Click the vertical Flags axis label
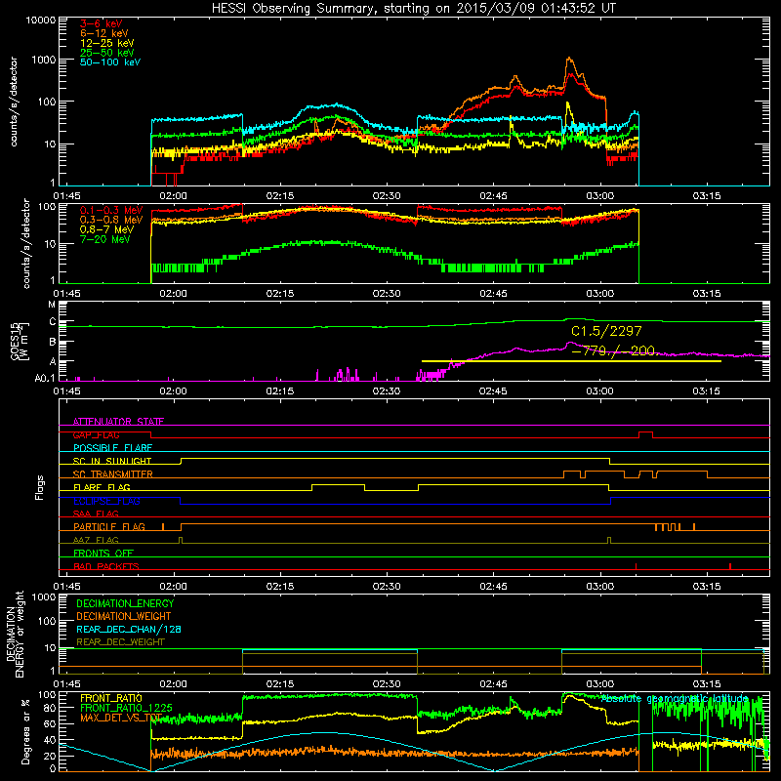 coord(39,487)
